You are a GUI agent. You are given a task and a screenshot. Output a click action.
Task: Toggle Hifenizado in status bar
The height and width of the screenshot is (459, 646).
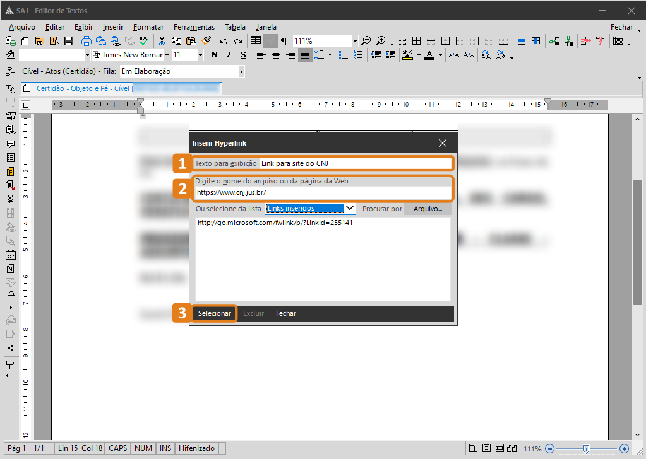(196, 448)
